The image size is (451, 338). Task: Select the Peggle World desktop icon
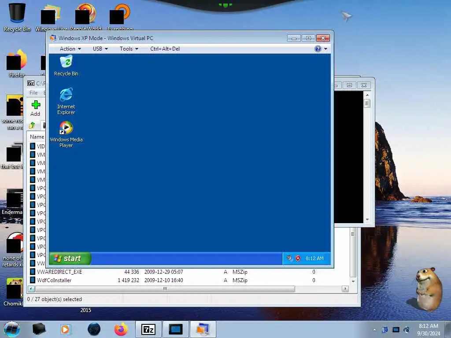coord(86,17)
